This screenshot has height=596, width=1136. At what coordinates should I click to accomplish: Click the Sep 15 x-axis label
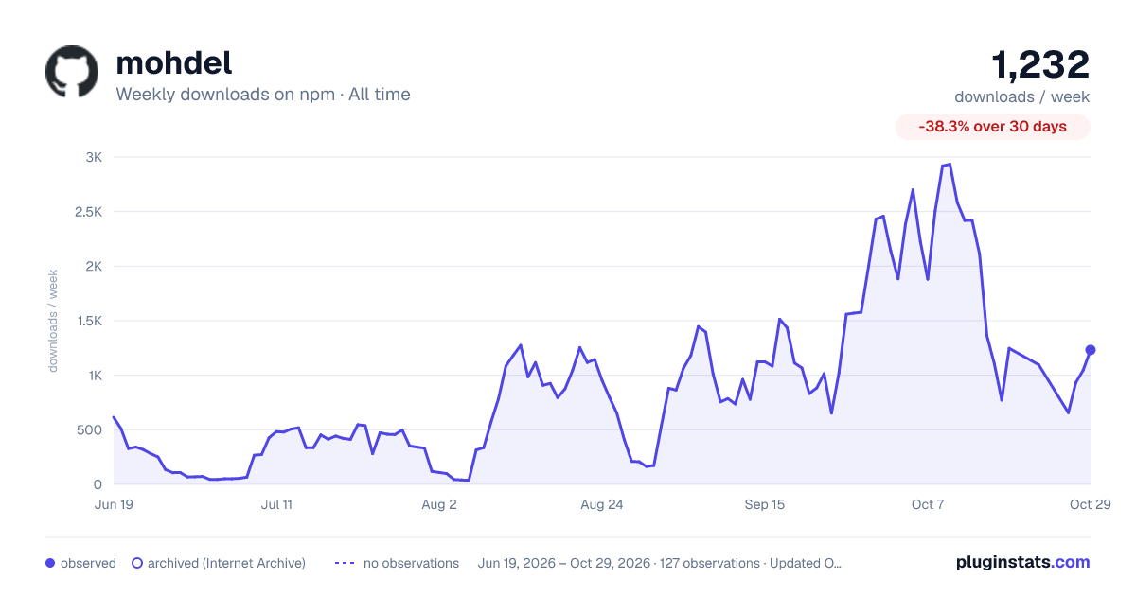[765, 504]
